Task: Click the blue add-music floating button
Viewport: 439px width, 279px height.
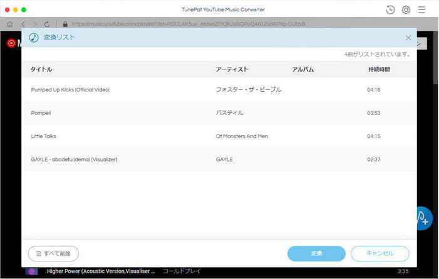Action: coord(425,218)
